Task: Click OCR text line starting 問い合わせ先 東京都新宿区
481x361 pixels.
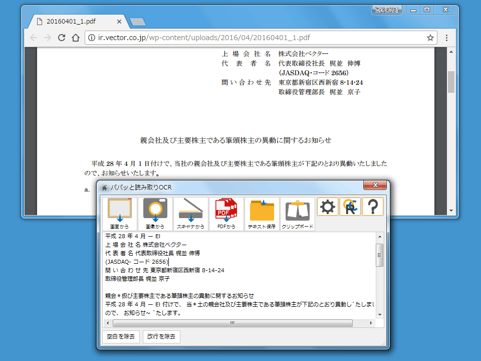Action: click(165, 270)
